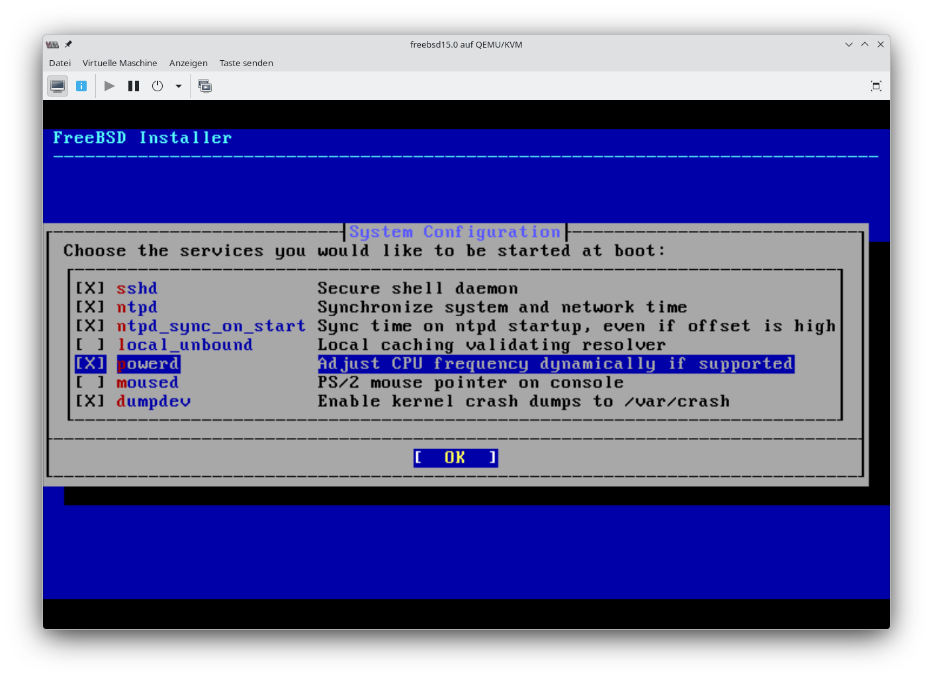Click 'Secure shell daemon' description
933x680 pixels.
click(418, 288)
